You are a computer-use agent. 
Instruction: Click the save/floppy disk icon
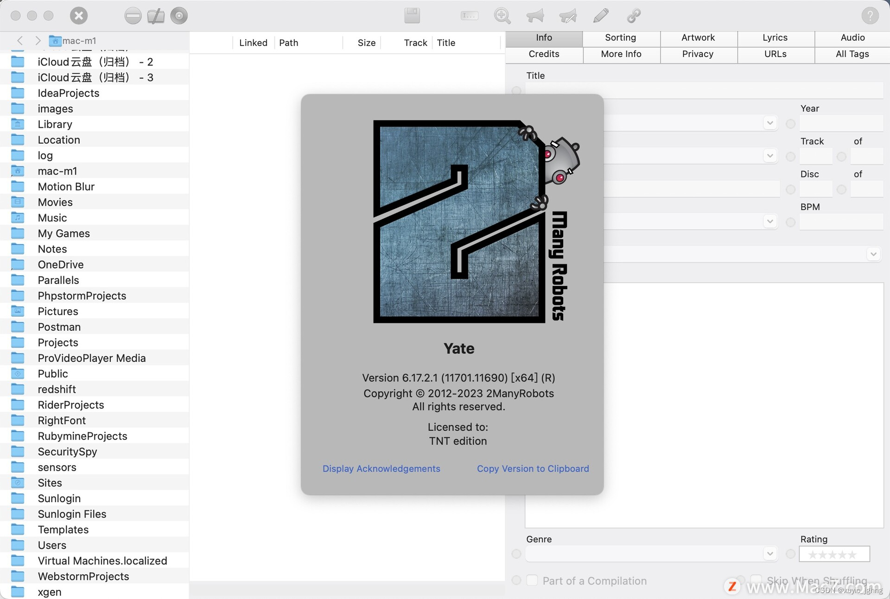pyautogui.click(x=413, y=15)
